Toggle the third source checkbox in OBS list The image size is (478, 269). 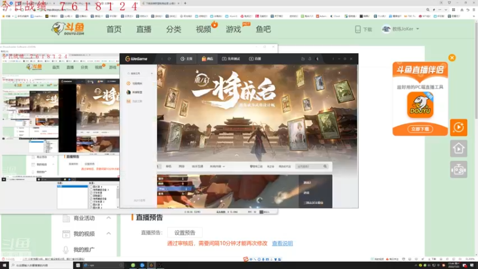[x=91, y=192]
